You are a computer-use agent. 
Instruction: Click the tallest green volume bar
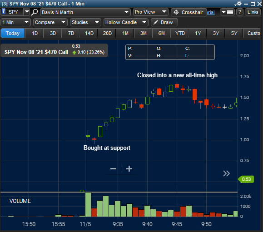coord(88,204)
